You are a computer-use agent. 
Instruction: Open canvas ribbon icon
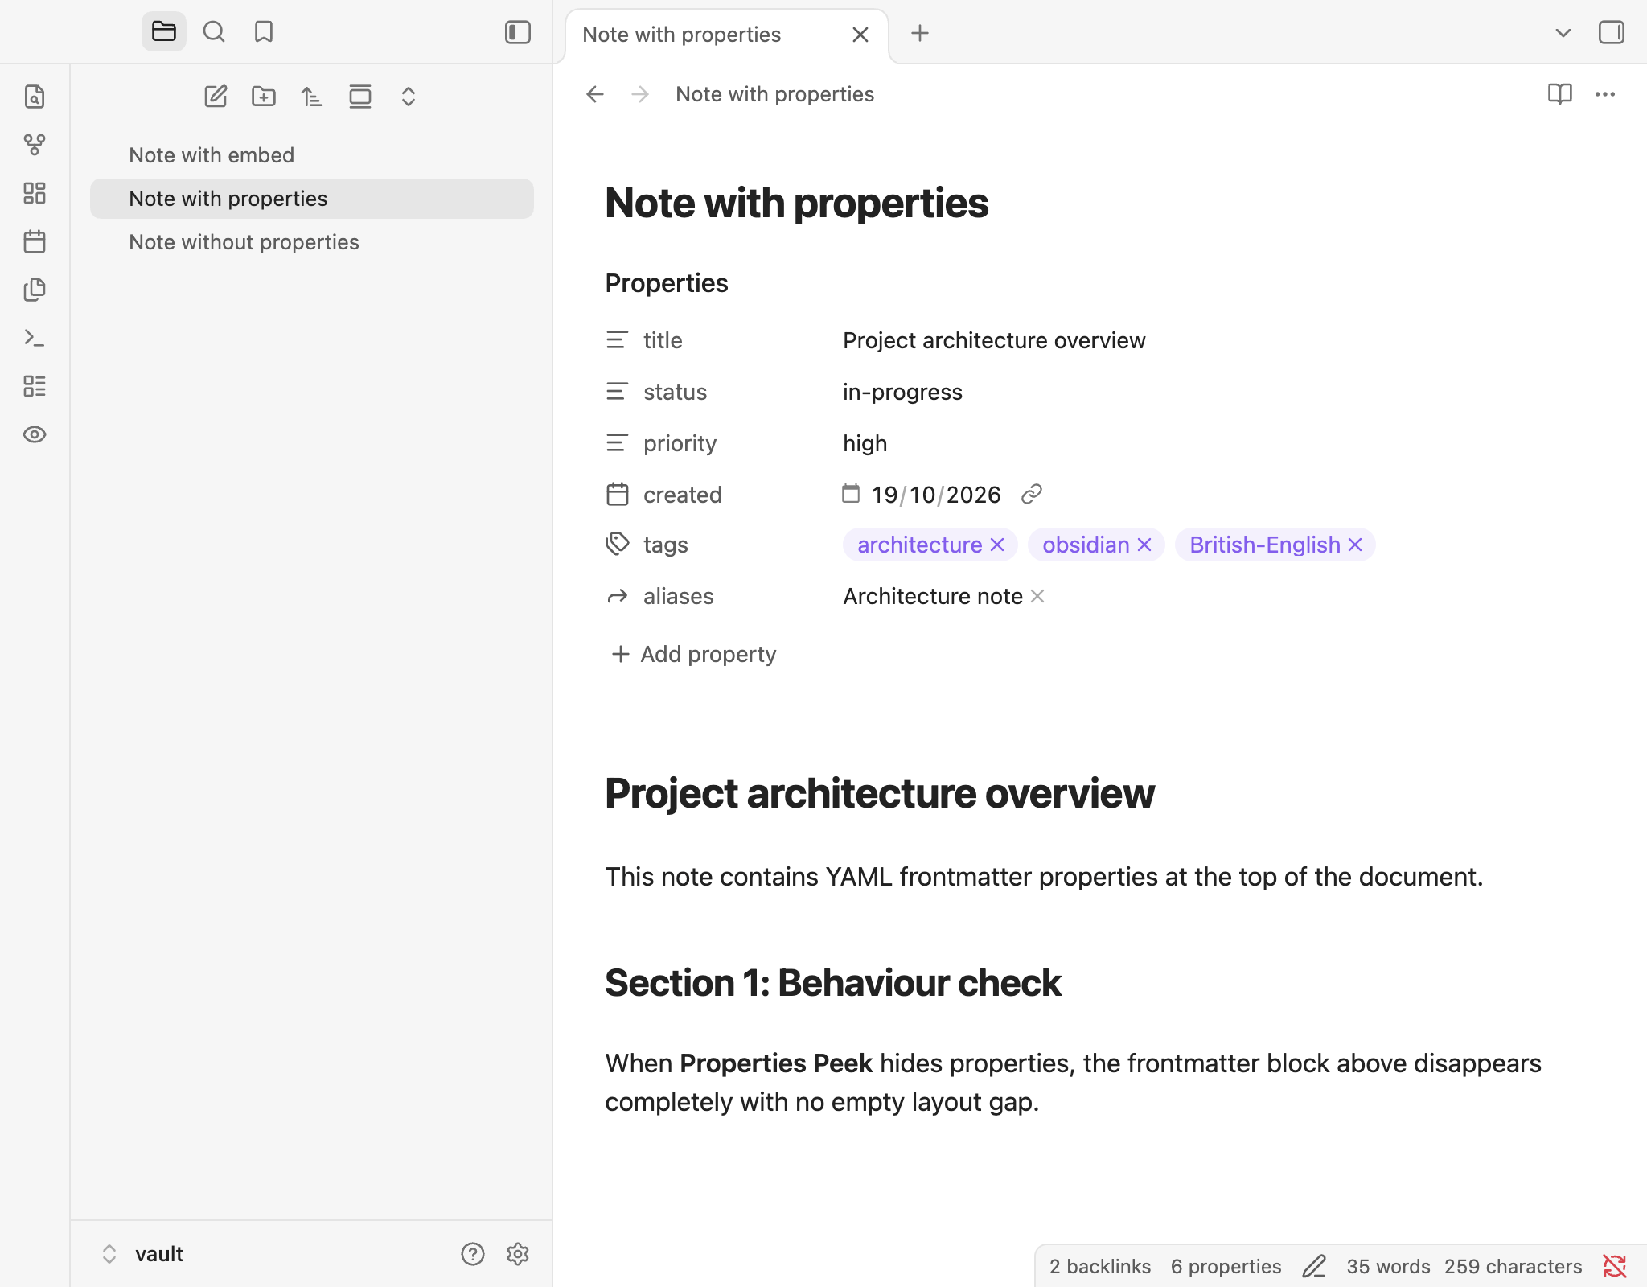[35, 193]
